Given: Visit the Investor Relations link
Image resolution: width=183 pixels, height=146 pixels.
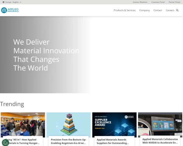Looking at the screenshot, I should pyautogui.click(x=140, y=2).
